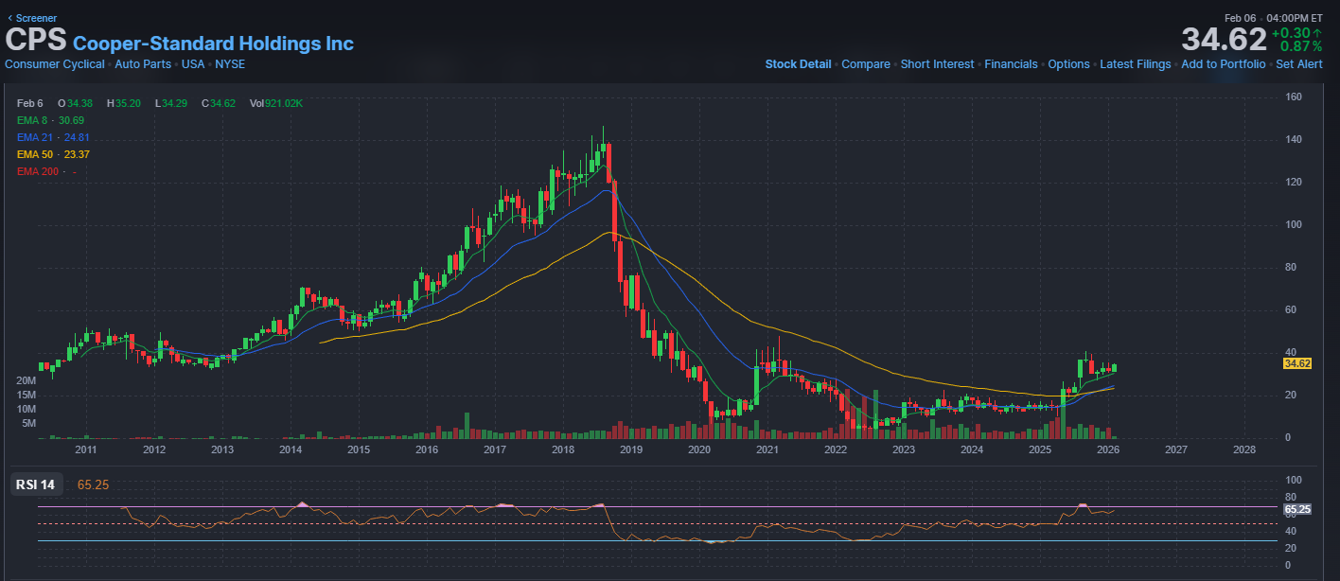Open the Short Interest tab

click(x=937, y=64)
